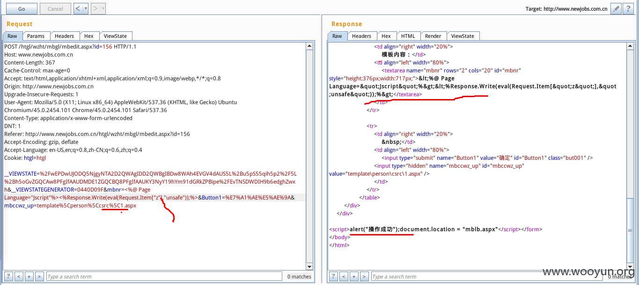Click request search next match button
The height and width of the screenshot is (285, 639).
click(39, 277)
